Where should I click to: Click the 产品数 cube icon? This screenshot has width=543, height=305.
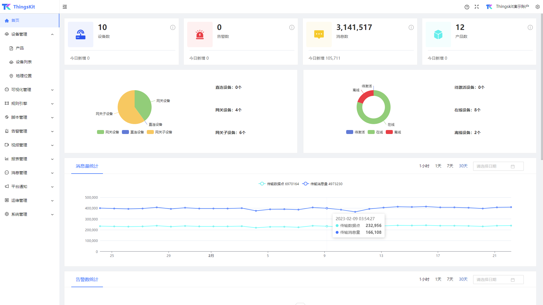438,34
